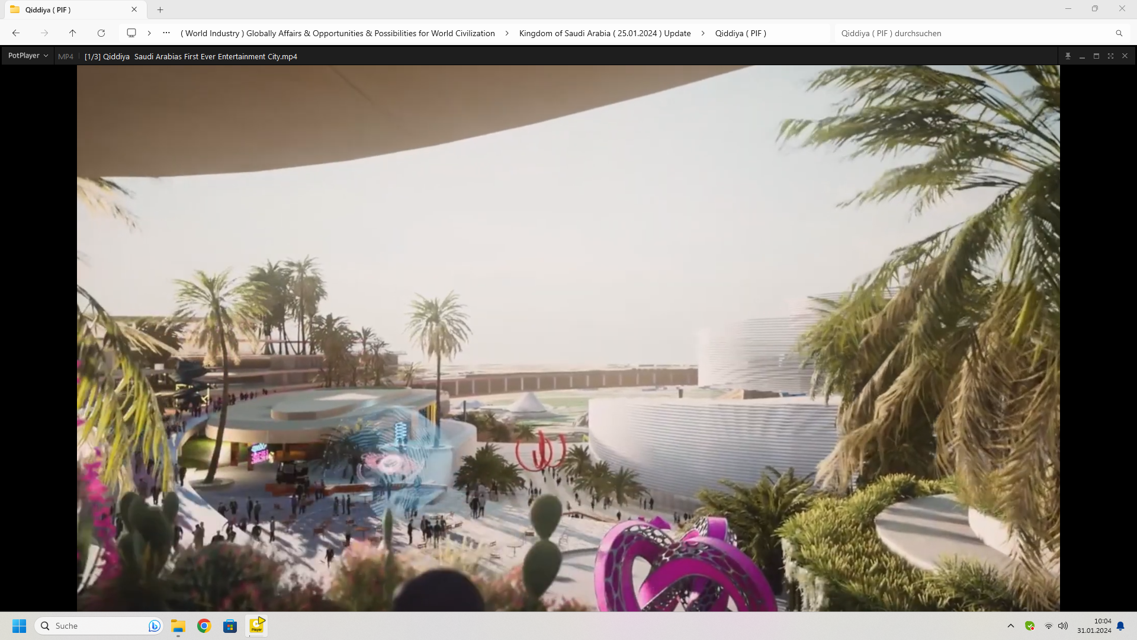Open File Explorer from taskbar

(x=178, y=626)
